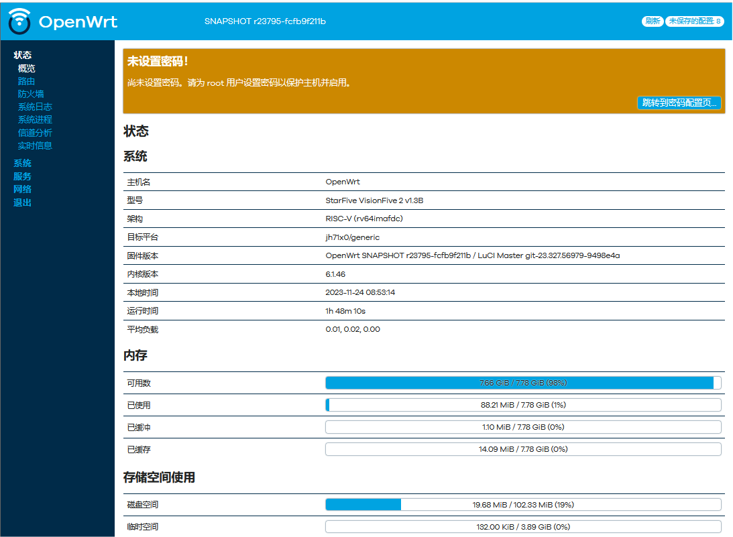Collapse the 状态 menu section
This screenshot has width=733, height=537.
pos(23,55)
